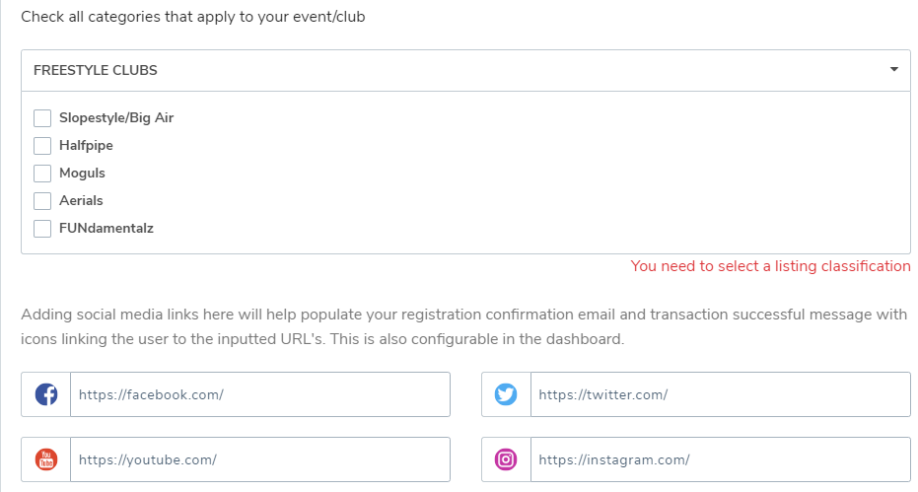Click the Twitter bird icon
Viewport: 918px width, 492px height.
coord(506,394)
